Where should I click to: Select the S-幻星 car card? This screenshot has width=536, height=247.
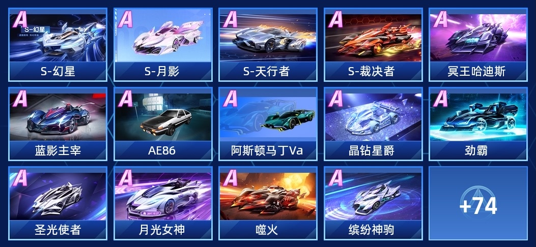(58, 45)
